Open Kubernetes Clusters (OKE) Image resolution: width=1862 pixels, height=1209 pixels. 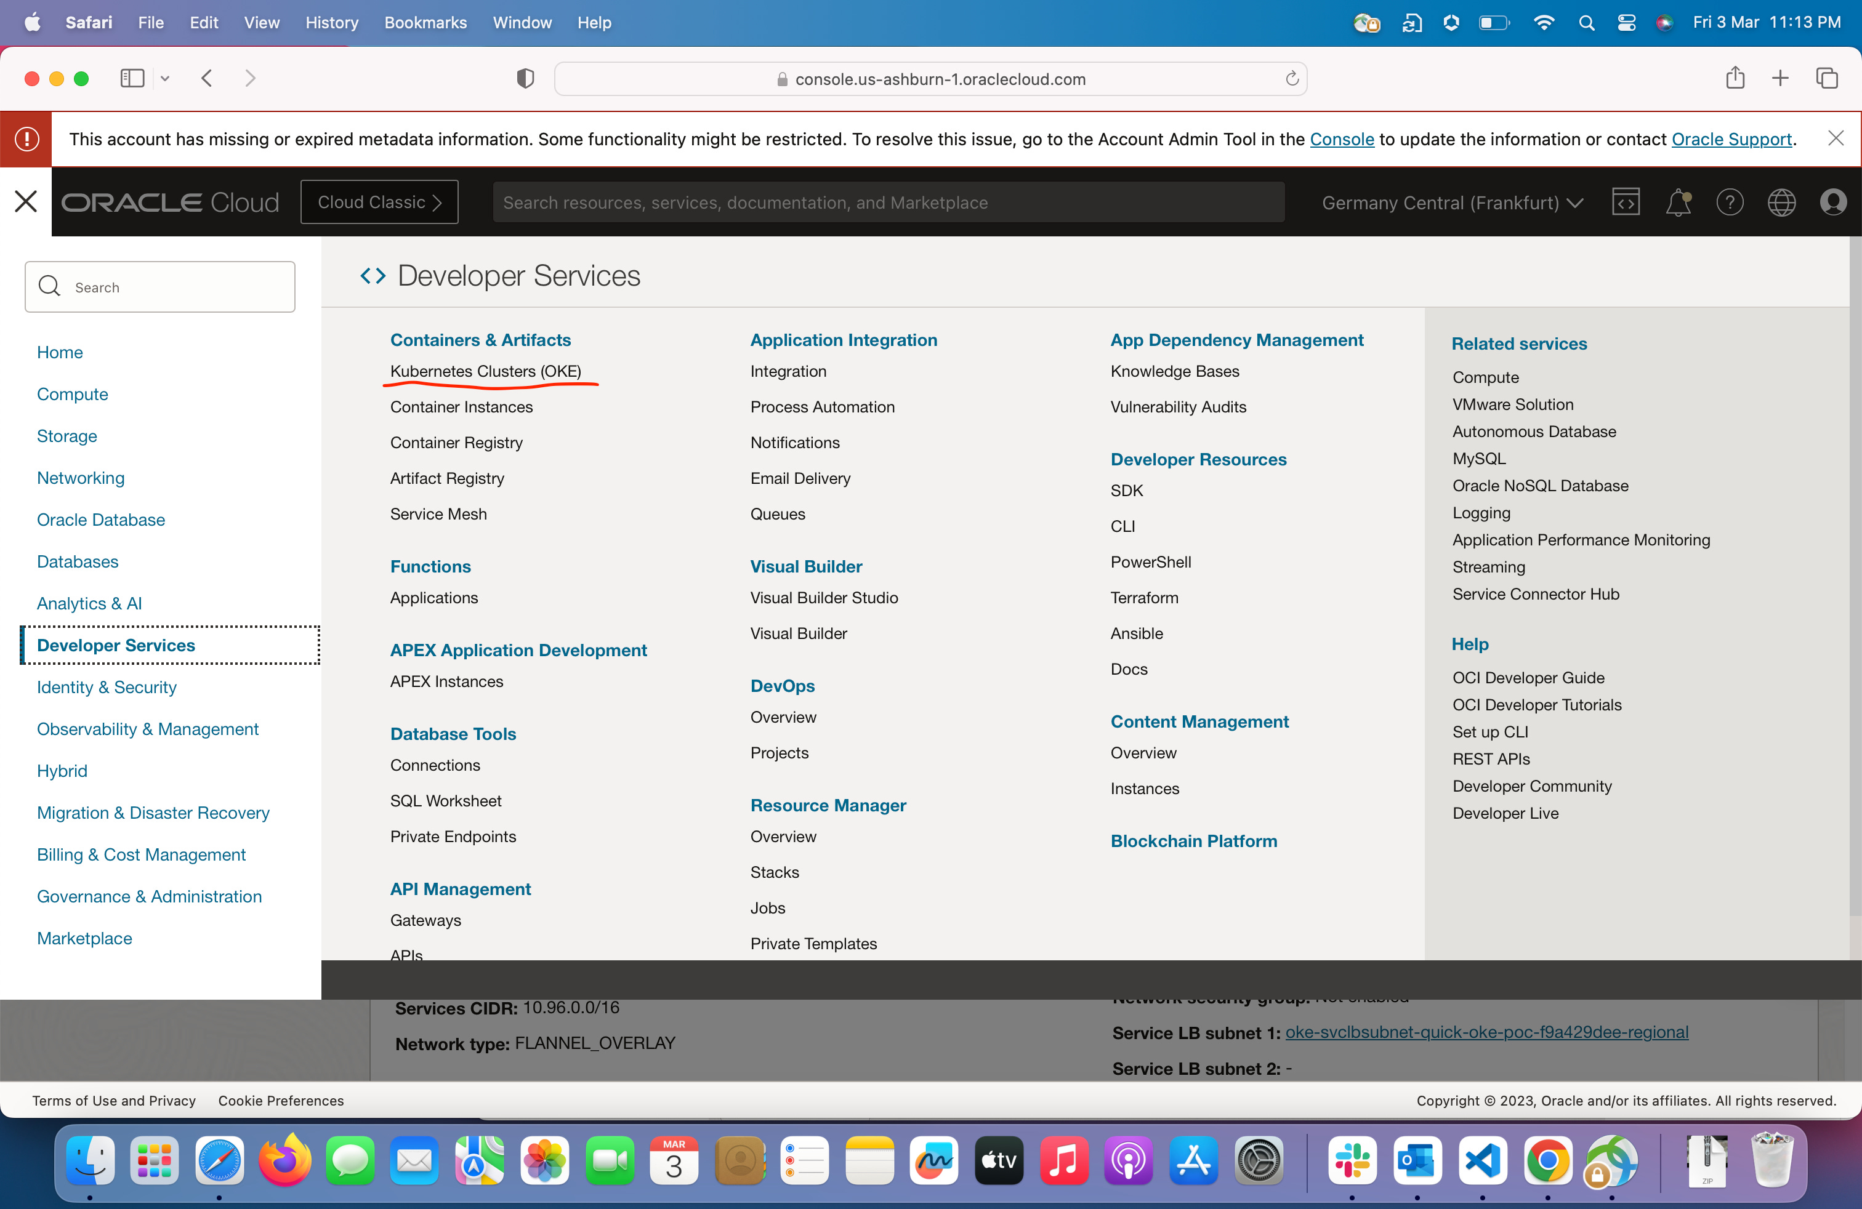[x=485, y=371]
